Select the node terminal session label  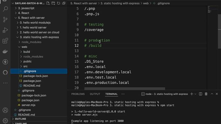[164, 94]
